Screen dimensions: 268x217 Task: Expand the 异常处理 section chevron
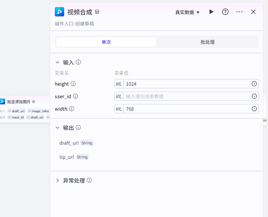(58, 180)
